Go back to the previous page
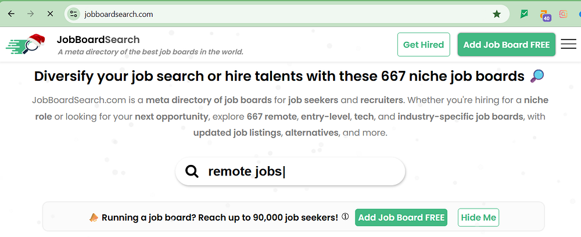 click(11, 14)
